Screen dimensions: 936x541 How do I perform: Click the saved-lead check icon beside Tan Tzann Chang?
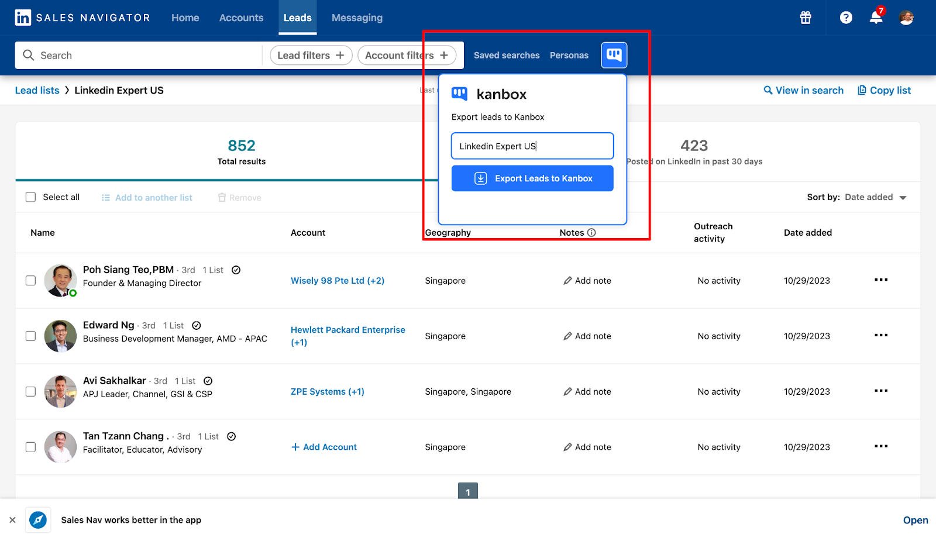point(232,436)
